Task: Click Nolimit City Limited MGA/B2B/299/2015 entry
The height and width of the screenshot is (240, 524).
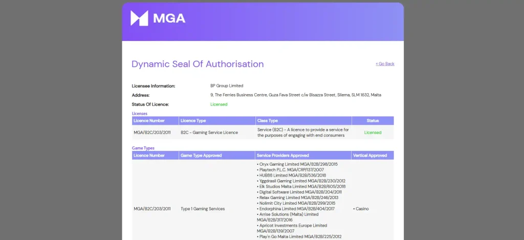Action: coord(296,203)
